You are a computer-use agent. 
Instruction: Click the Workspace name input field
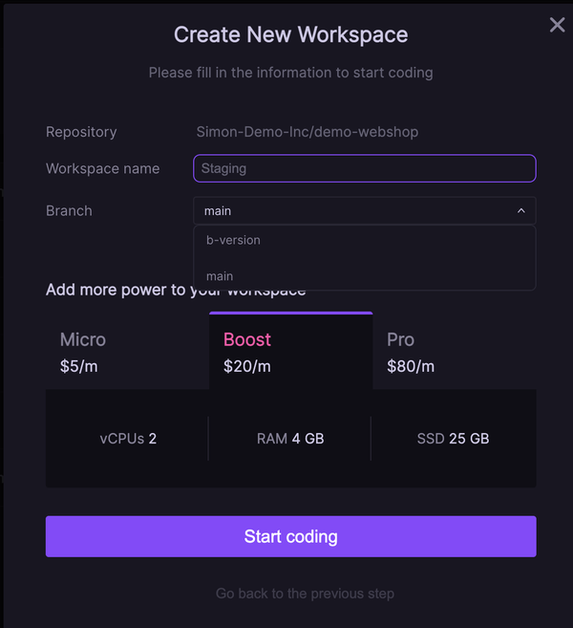tap(364, 168)
